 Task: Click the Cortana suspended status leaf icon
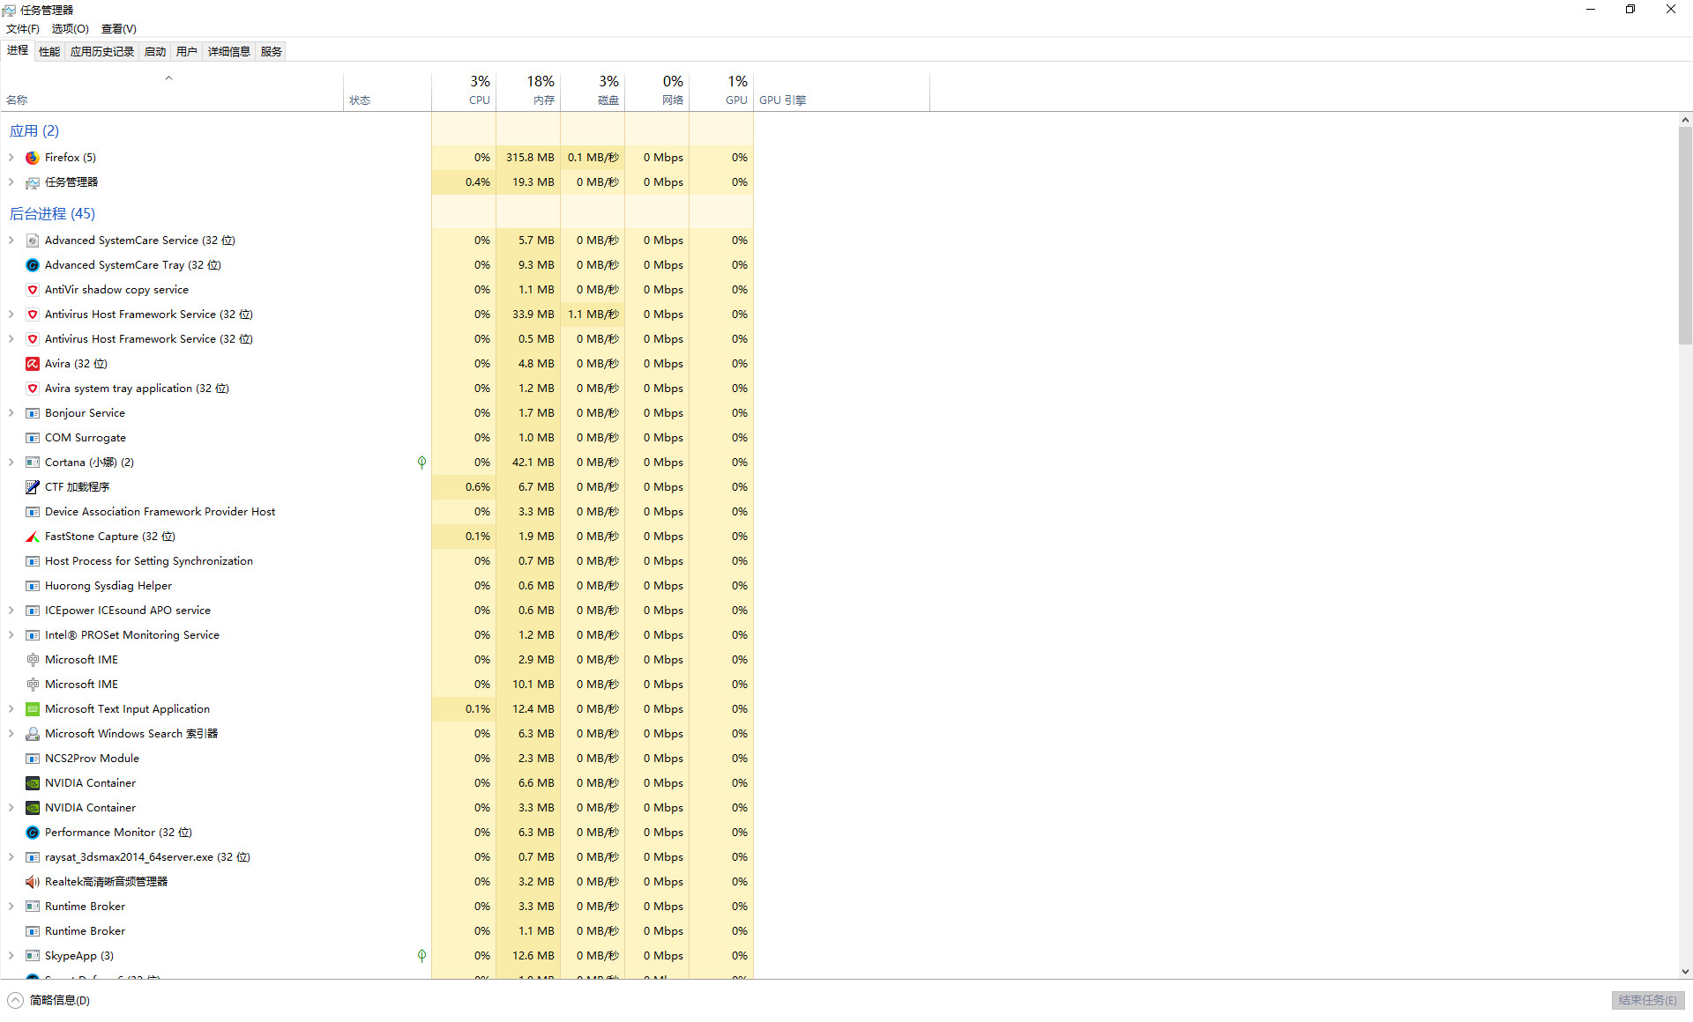tap(421, 463)
